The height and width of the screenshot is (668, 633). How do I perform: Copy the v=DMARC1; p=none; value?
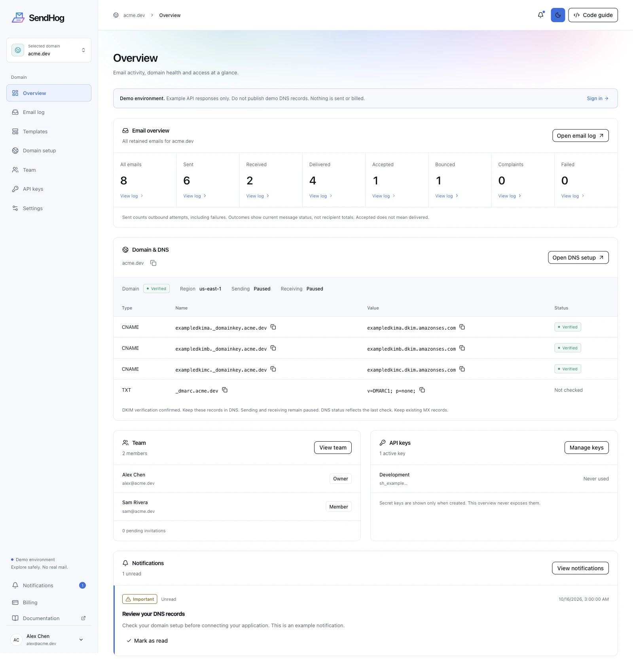click(422, 390)
